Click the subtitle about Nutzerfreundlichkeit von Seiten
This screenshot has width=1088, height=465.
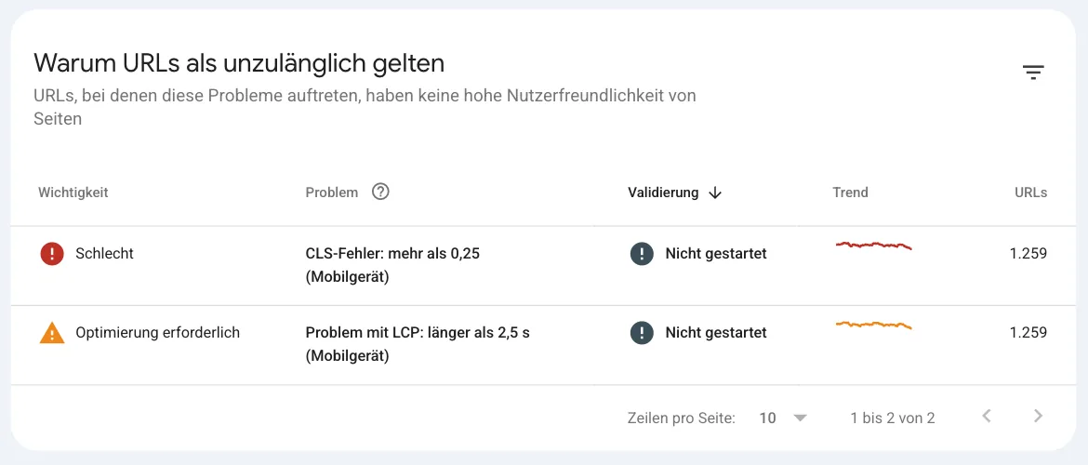point(365,107)
